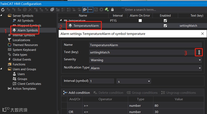Screen dimensions: 207x114
Task: Open the toolbar overflow options
Action: 123,8
